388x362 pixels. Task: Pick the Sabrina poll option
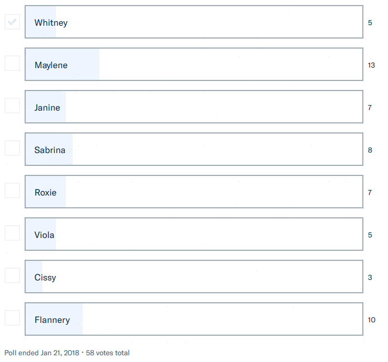[x=193, y=150]
